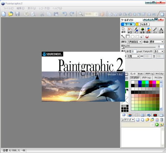The image size is (166, 153).
Task: Show the RGB channels tab icon
Action: pyautogui.click(x=130, y=115)
